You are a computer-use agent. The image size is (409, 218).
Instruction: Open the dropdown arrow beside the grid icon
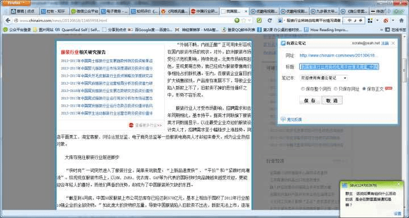point(377,20)
